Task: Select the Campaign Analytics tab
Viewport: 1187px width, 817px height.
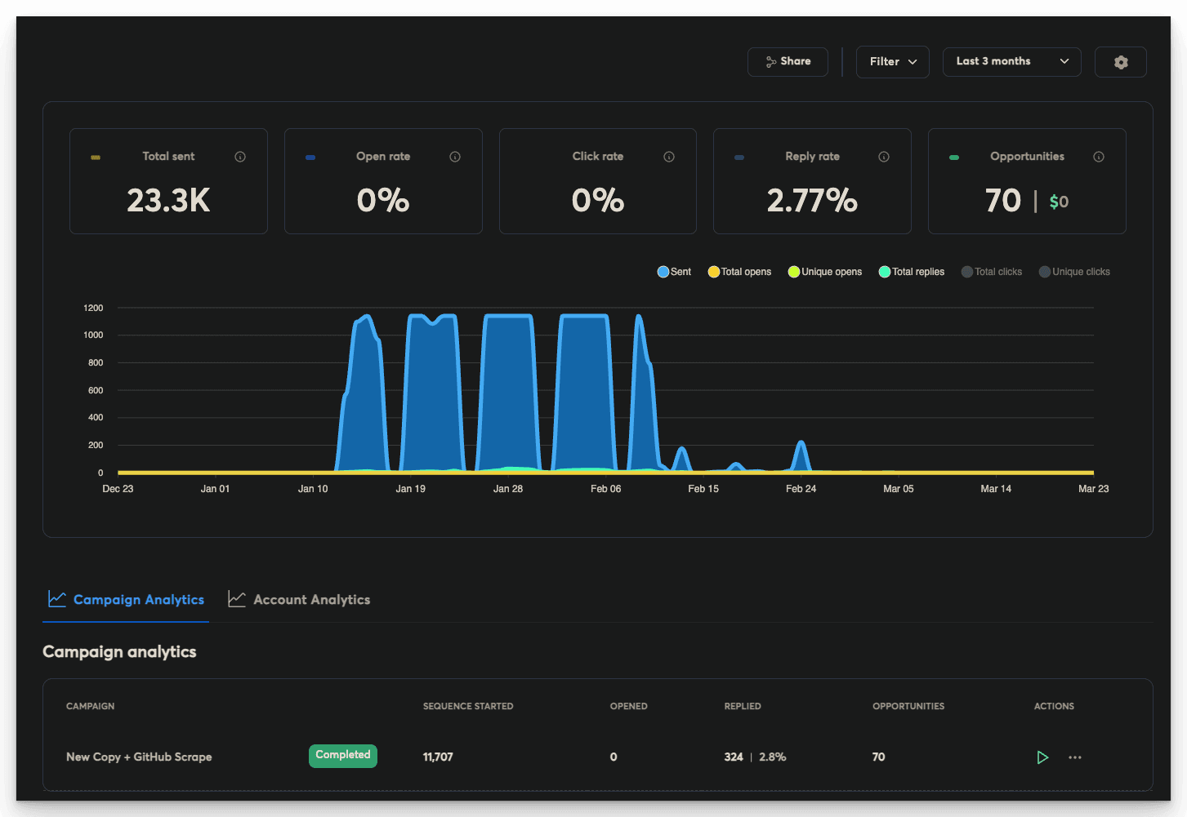Action: [126, 599]
